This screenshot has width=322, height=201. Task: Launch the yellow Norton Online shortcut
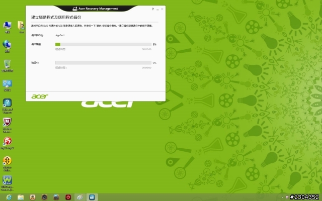click(7, 164)
